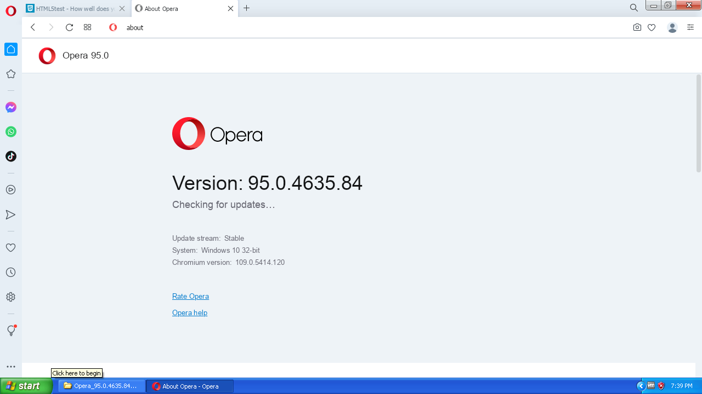Open Facebook Messenger in sidebar
702x394 pixels.
[11, 107]
